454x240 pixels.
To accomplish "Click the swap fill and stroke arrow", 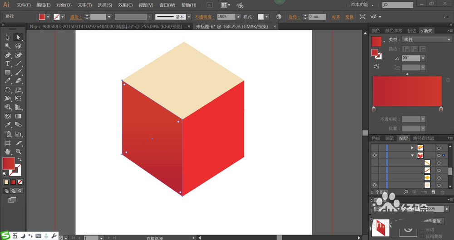I will tap(20, 159).
